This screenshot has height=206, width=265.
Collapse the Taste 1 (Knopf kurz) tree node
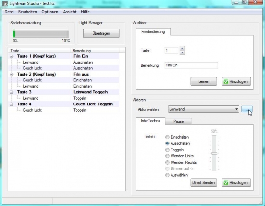point(12,56)
